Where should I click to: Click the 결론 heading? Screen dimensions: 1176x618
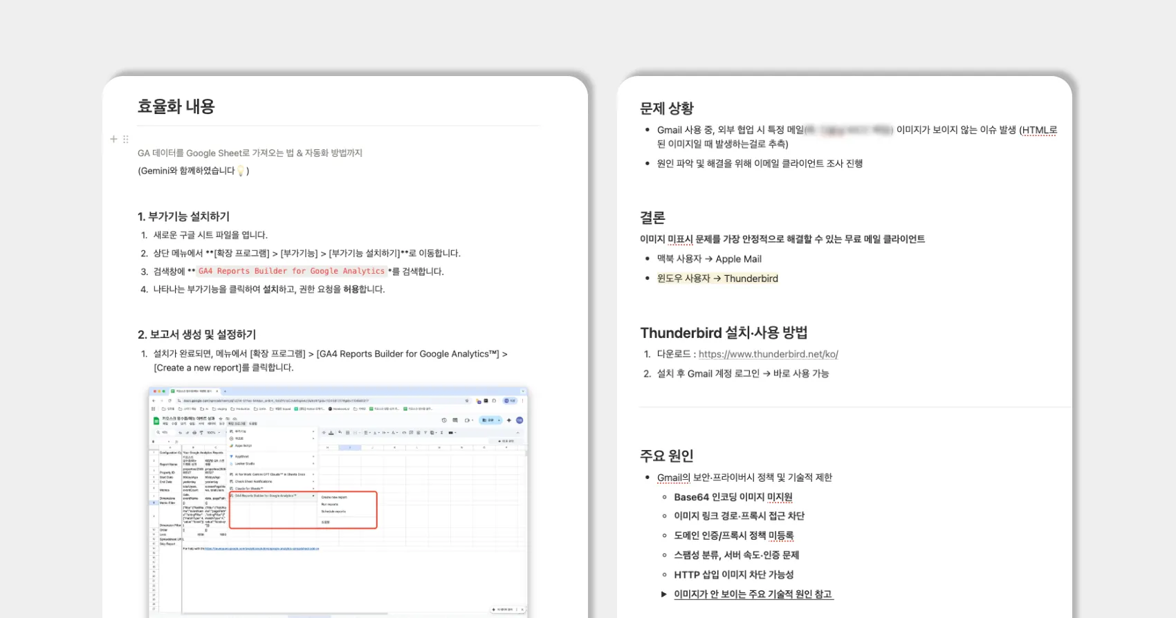(652, 218)
